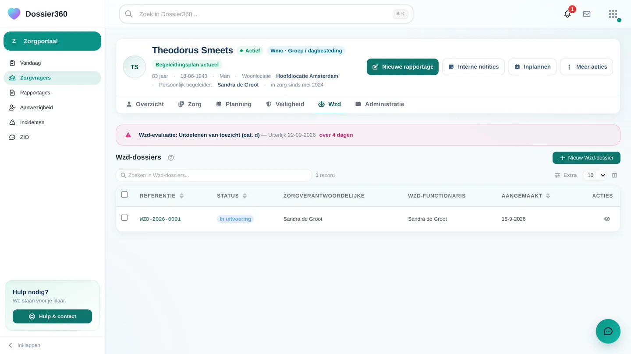Switch to the Administratie tab
631x354 pixels.
[x=379, y=104]
